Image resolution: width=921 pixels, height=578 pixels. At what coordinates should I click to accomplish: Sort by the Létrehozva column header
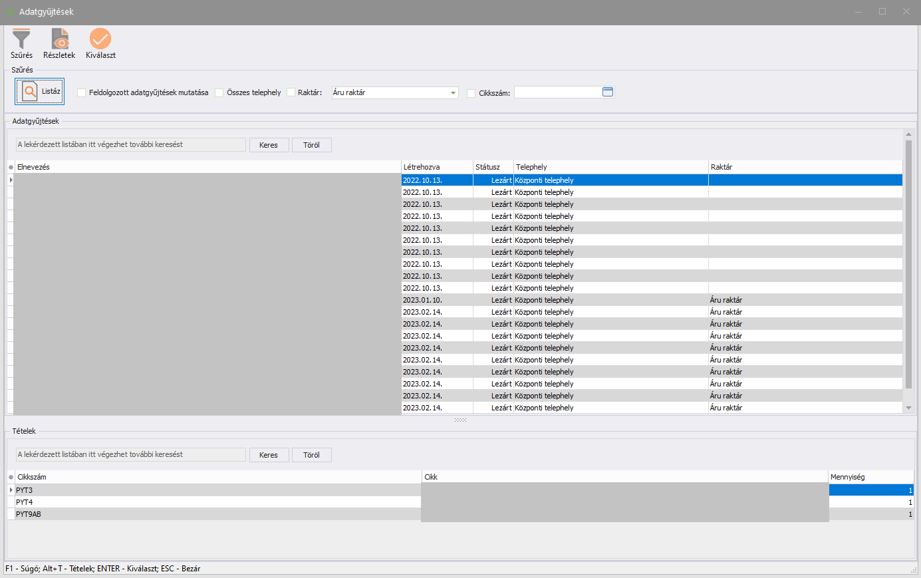click(x=436, y=167)
